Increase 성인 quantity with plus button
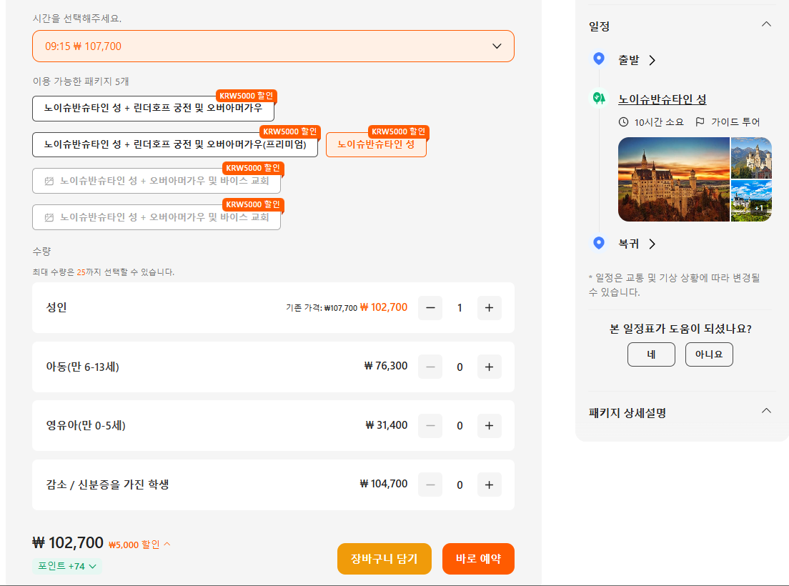789x586 pixels. 489,308
